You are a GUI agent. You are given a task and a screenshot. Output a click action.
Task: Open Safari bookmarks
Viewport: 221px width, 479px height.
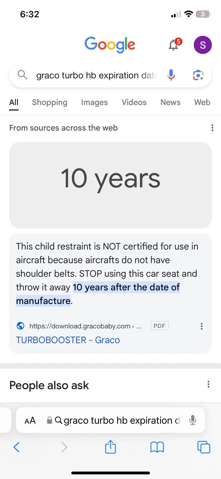(x=157, y=447)
